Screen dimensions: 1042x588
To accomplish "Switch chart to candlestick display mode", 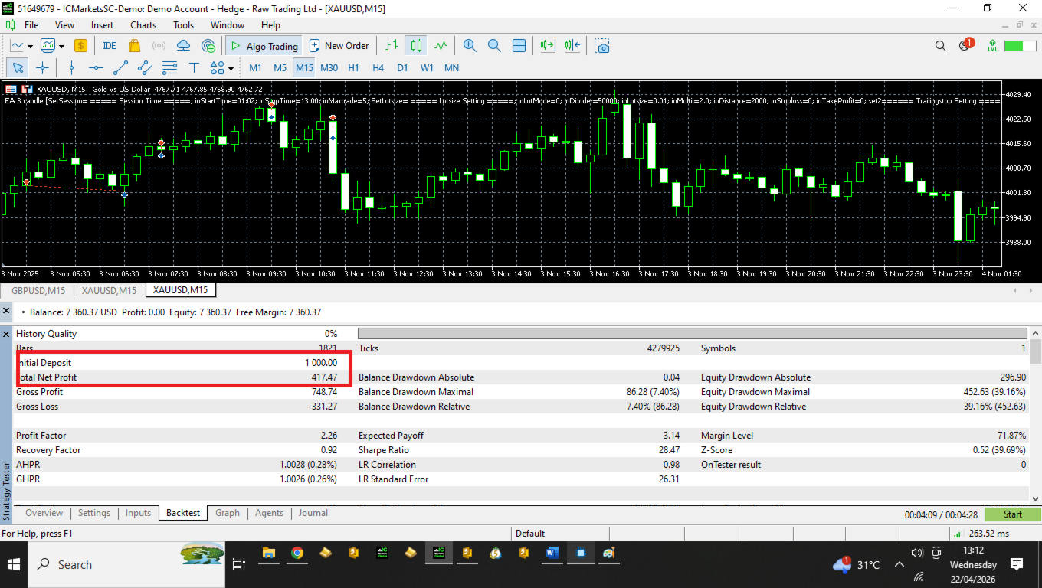I will (416, 46).
